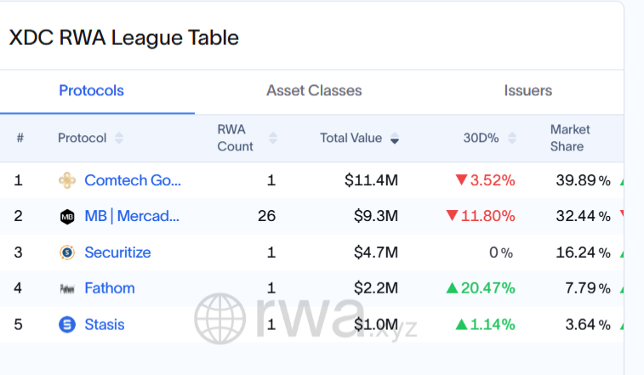Switch to the Protocols tab

91,91
